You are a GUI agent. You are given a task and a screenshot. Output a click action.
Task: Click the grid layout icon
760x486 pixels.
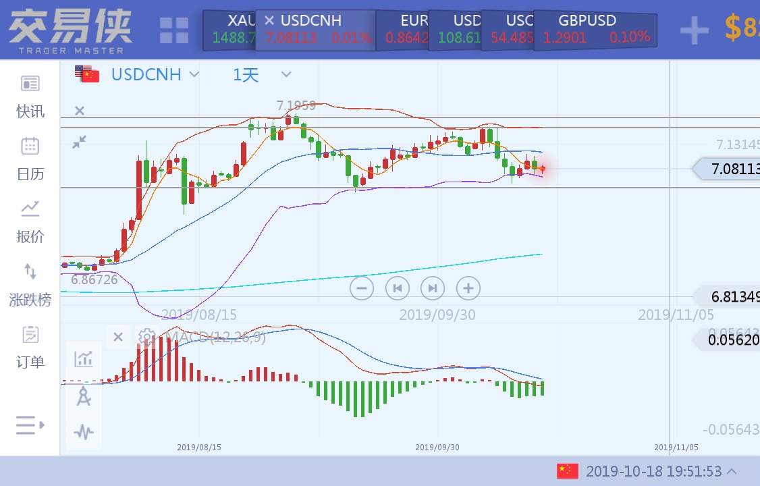(174, 30)
